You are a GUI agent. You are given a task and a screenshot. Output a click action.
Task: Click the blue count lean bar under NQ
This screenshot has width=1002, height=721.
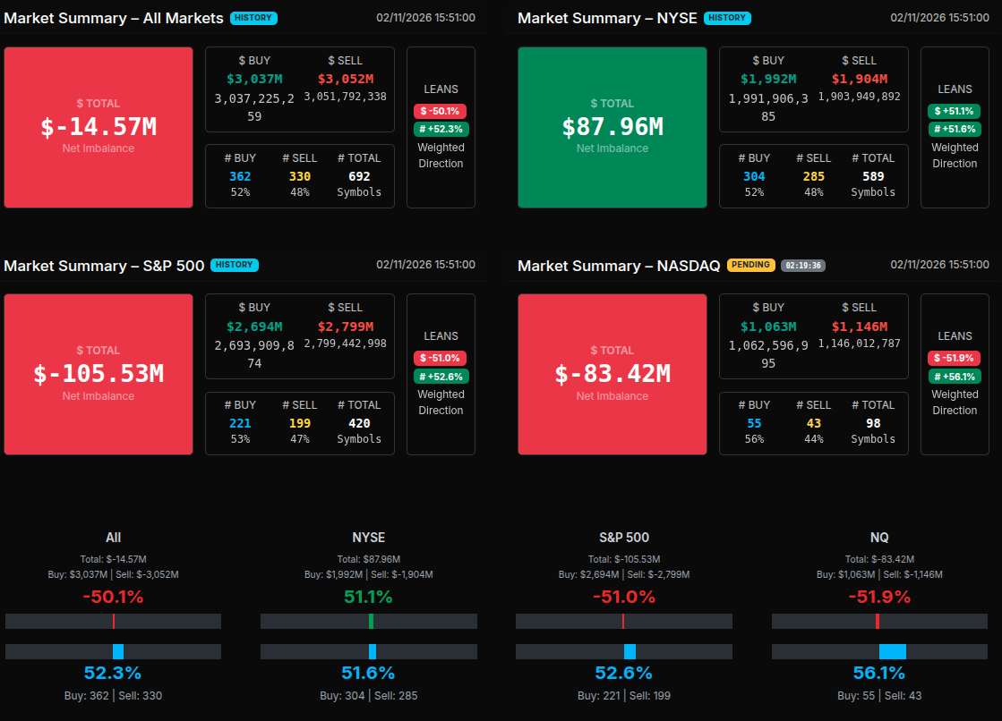tap(879, 651)
